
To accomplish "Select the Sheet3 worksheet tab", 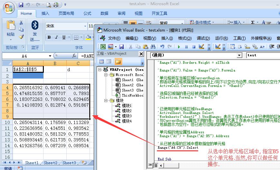I will pos(69,163).
